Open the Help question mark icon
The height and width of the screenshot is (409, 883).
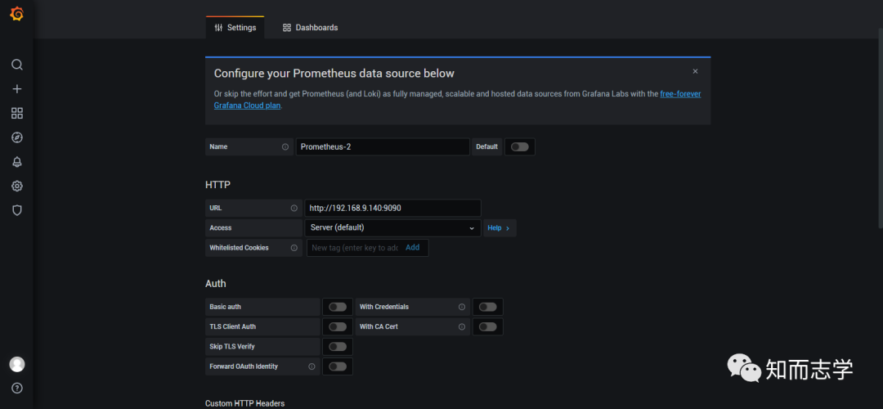[16, 388]
